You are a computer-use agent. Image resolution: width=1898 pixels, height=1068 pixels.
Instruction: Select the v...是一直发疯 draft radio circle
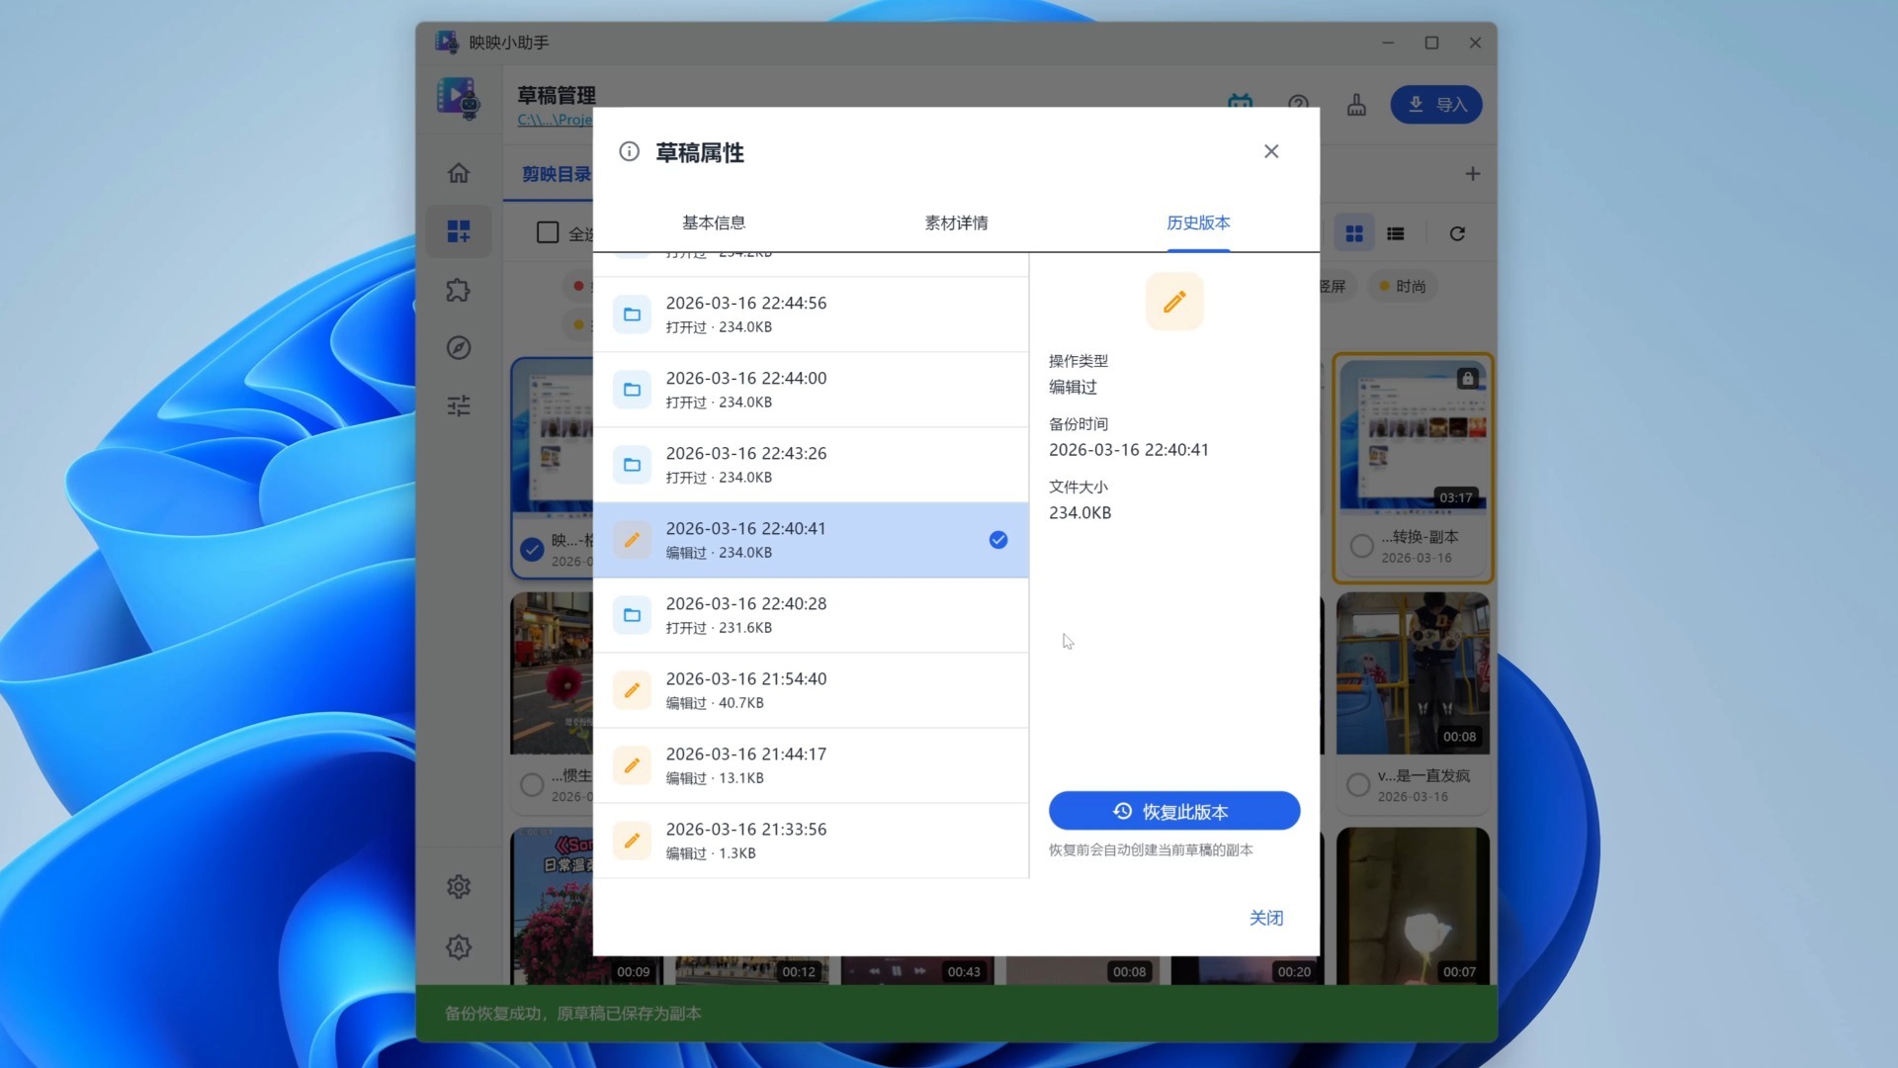(1358, 785)
